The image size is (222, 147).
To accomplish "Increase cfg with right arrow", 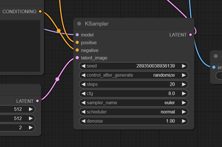I will (184, 94).
